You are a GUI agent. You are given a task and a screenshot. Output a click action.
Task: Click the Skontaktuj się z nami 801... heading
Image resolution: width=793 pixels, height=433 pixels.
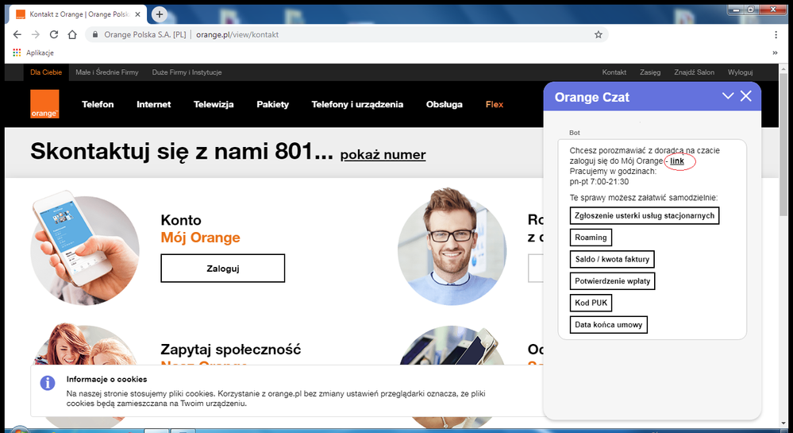pyautogui.click(x=182, y=151)
